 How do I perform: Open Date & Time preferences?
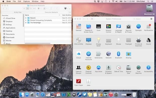[x=119, y=69]
